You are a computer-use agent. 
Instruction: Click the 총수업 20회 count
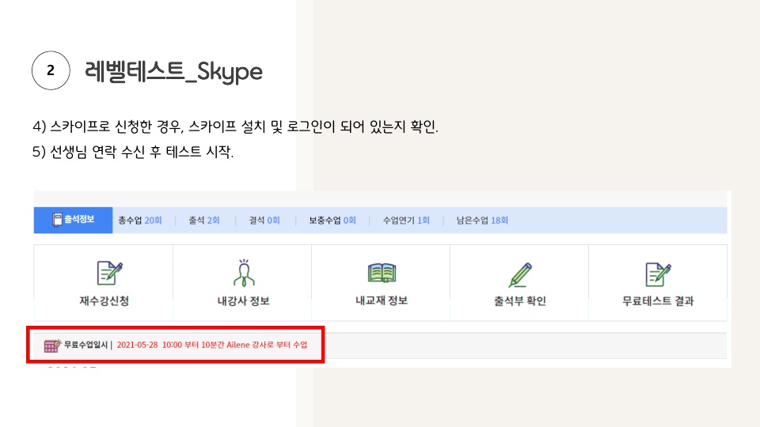(x=139, y=221)
